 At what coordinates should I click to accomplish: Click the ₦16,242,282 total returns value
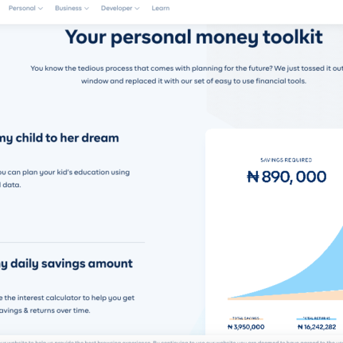click(x=317, y=327)
